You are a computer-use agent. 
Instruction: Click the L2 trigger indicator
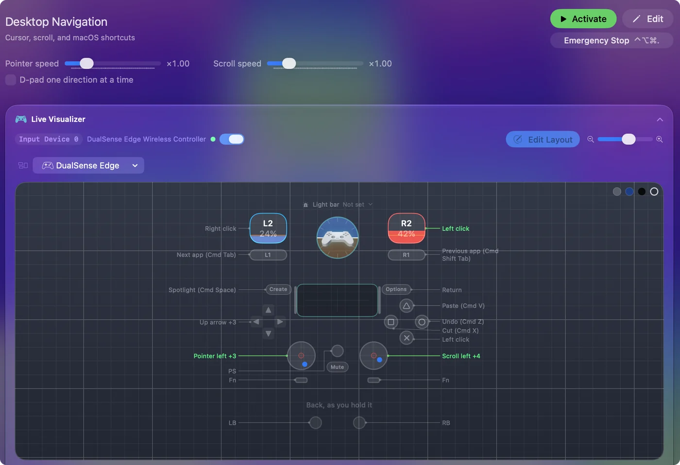click(268, 228)
